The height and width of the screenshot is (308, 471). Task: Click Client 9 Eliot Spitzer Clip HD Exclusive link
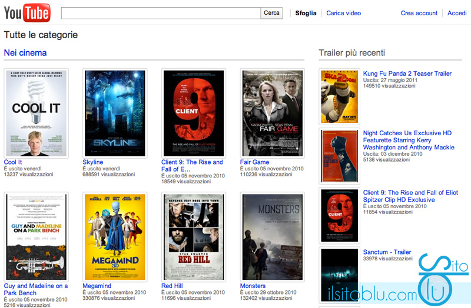tap(410, 196)
